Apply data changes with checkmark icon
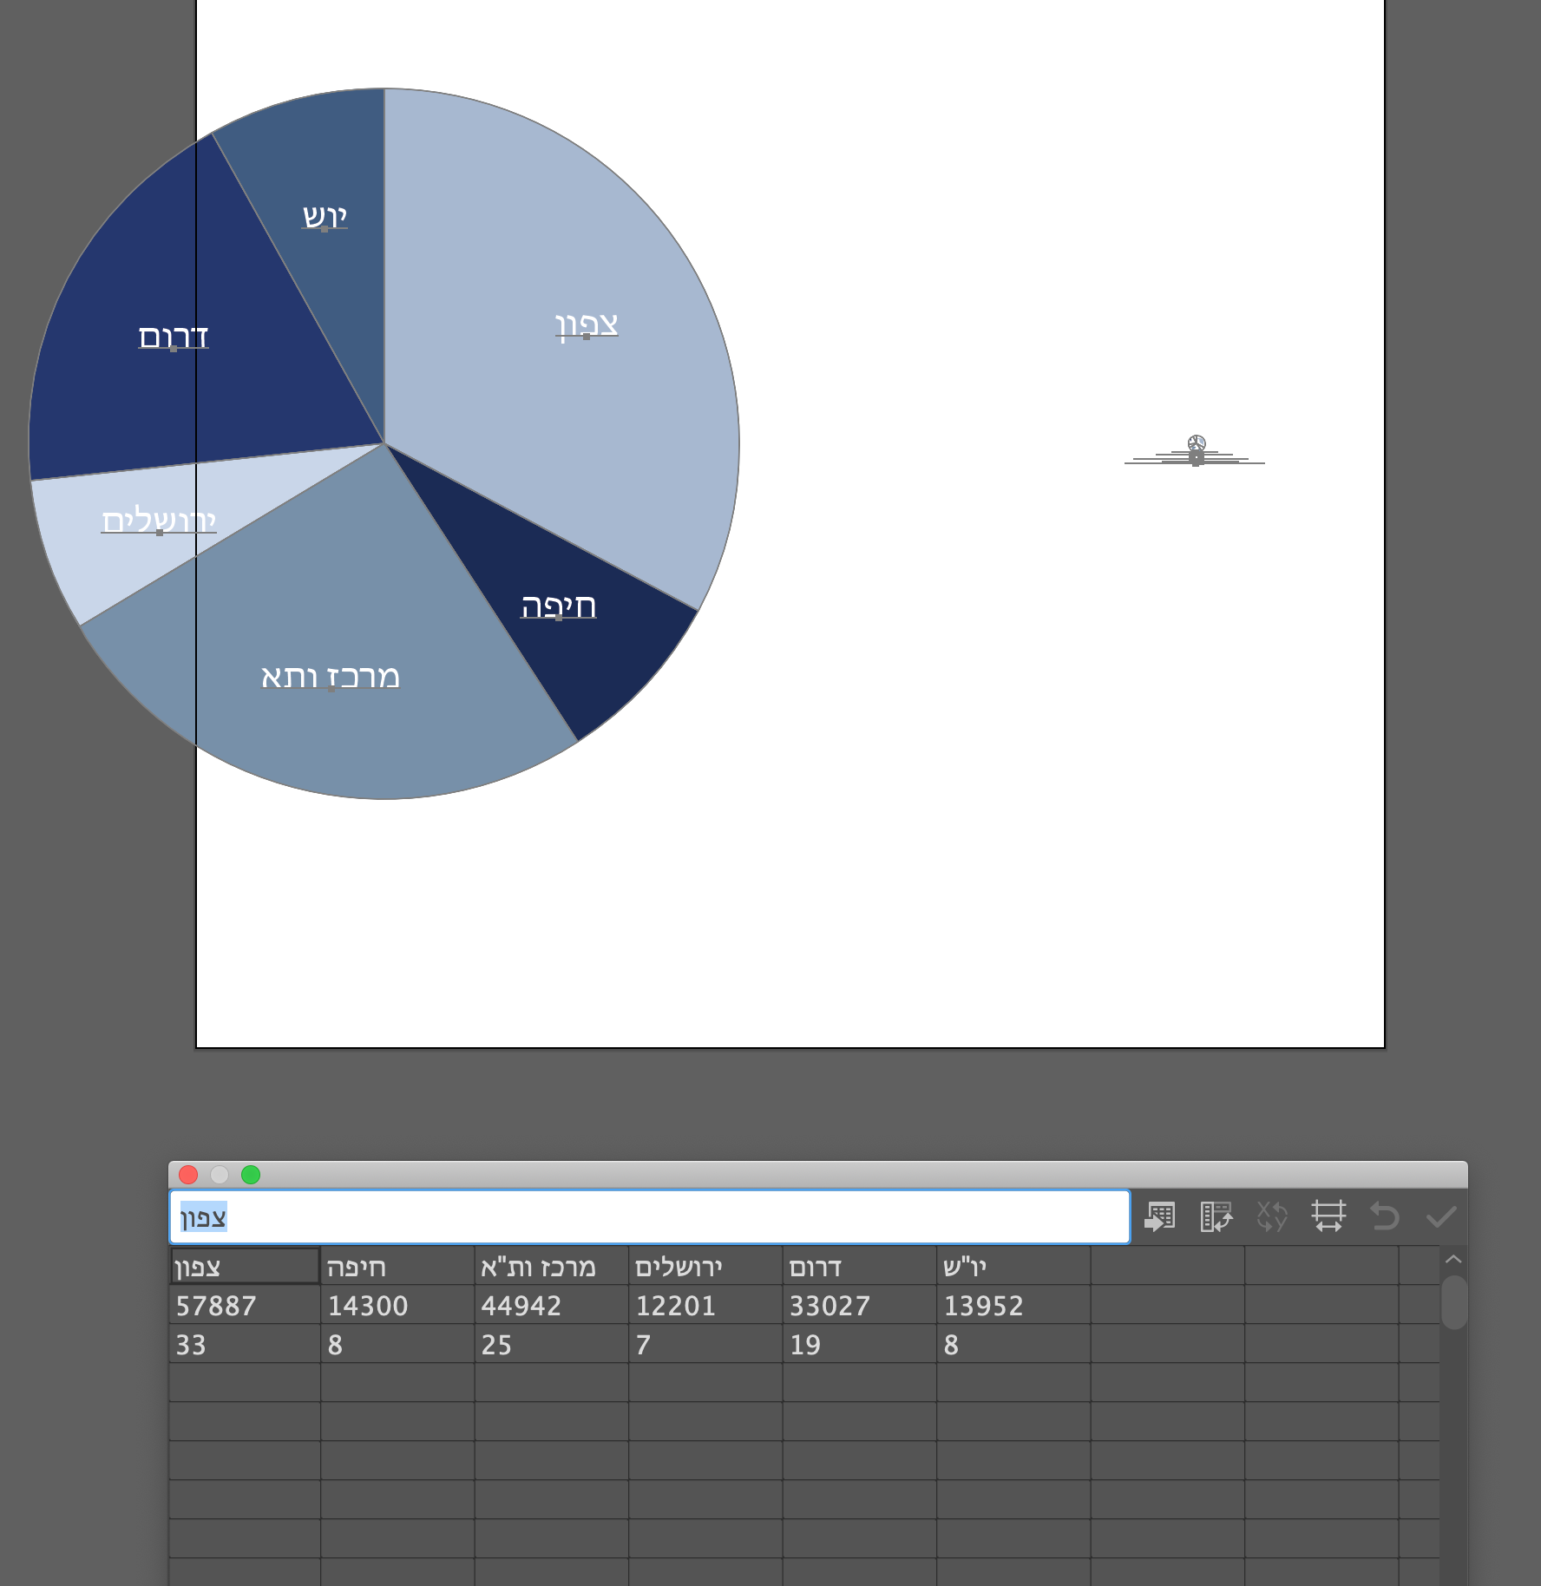 1441,1216
